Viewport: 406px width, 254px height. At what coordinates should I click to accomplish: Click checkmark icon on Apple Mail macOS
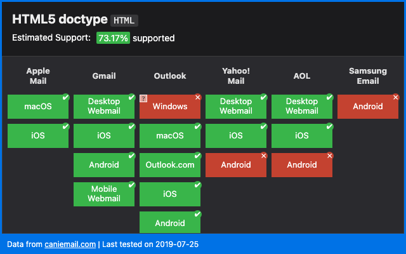coord(65,97)
